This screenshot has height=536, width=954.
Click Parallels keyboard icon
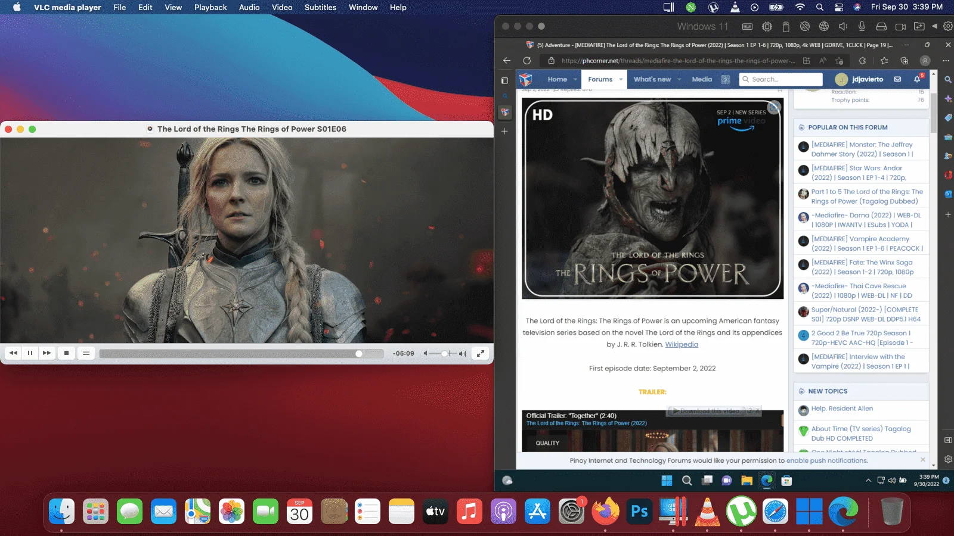(x=747, y=27)
